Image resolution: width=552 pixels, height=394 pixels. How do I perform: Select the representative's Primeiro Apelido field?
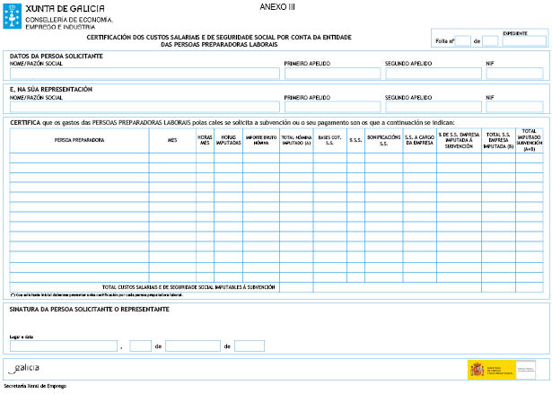(332, 107)
